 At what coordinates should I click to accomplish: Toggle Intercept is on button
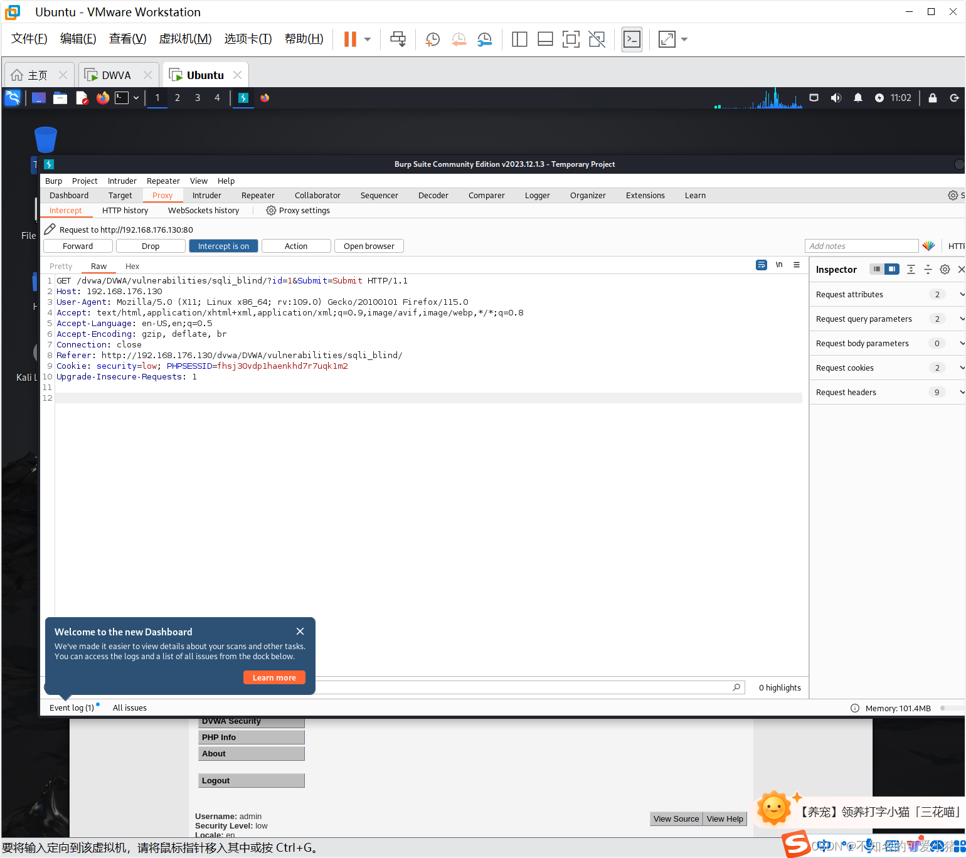pyautogui.click(x=223, y=246)
